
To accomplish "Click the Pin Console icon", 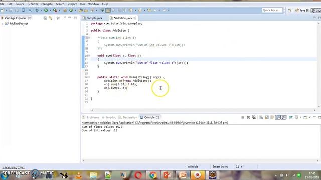I will pos(291,117).
